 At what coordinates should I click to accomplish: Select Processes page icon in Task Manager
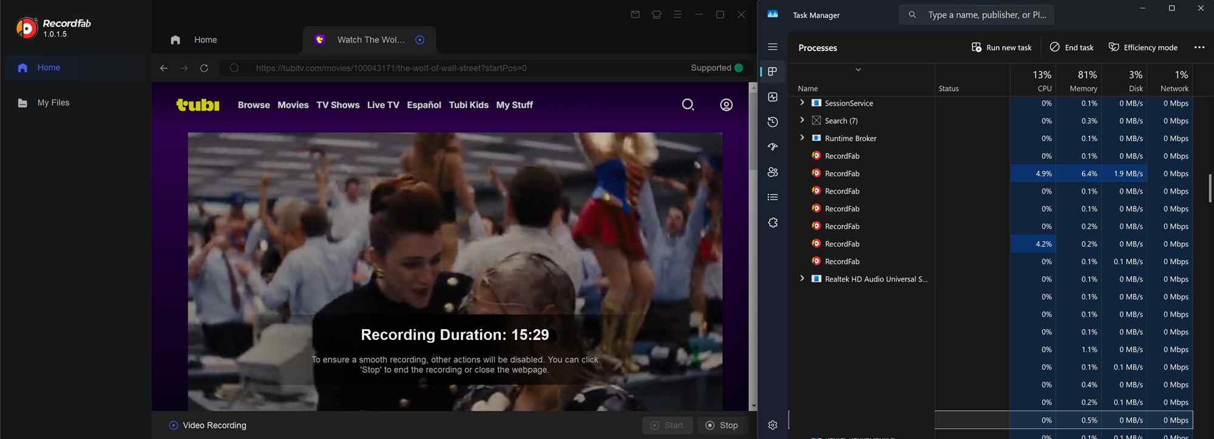(773, 72)
